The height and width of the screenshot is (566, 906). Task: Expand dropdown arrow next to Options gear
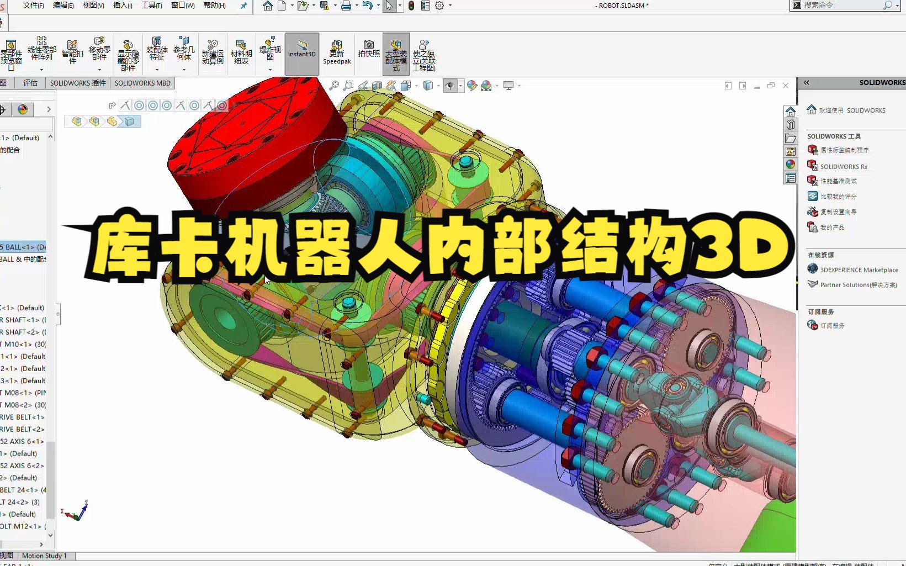(x=450, y=6)
